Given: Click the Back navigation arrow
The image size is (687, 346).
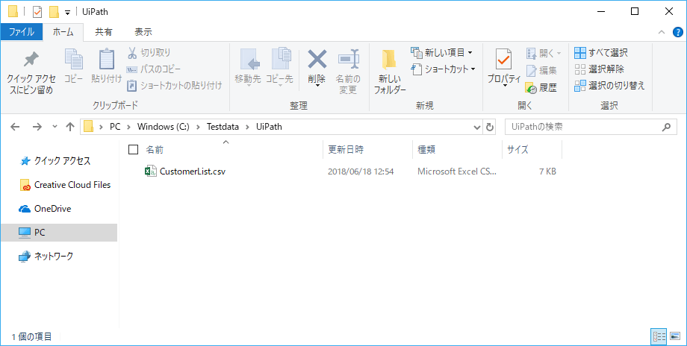Looking at the screenshot, I should click(15, 127).
